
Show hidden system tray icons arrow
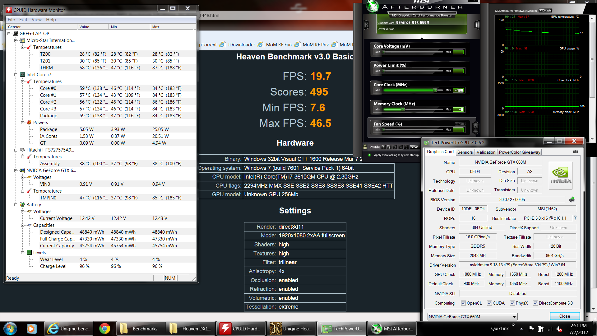521,329
